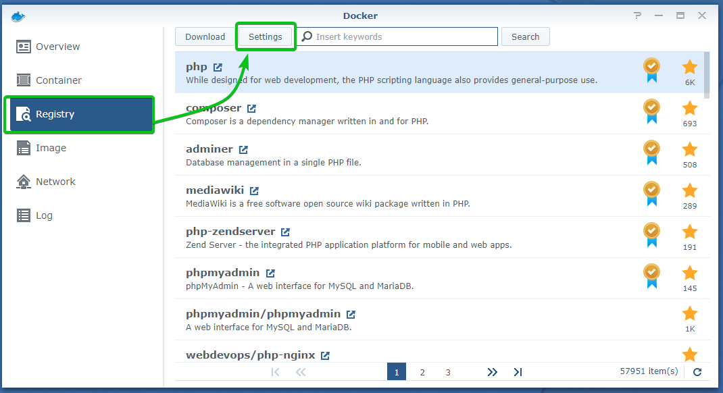Open external link for mediawiki image
Viewport: 723px width, 393px height.
pyautogui.click(x=254, y=190)
